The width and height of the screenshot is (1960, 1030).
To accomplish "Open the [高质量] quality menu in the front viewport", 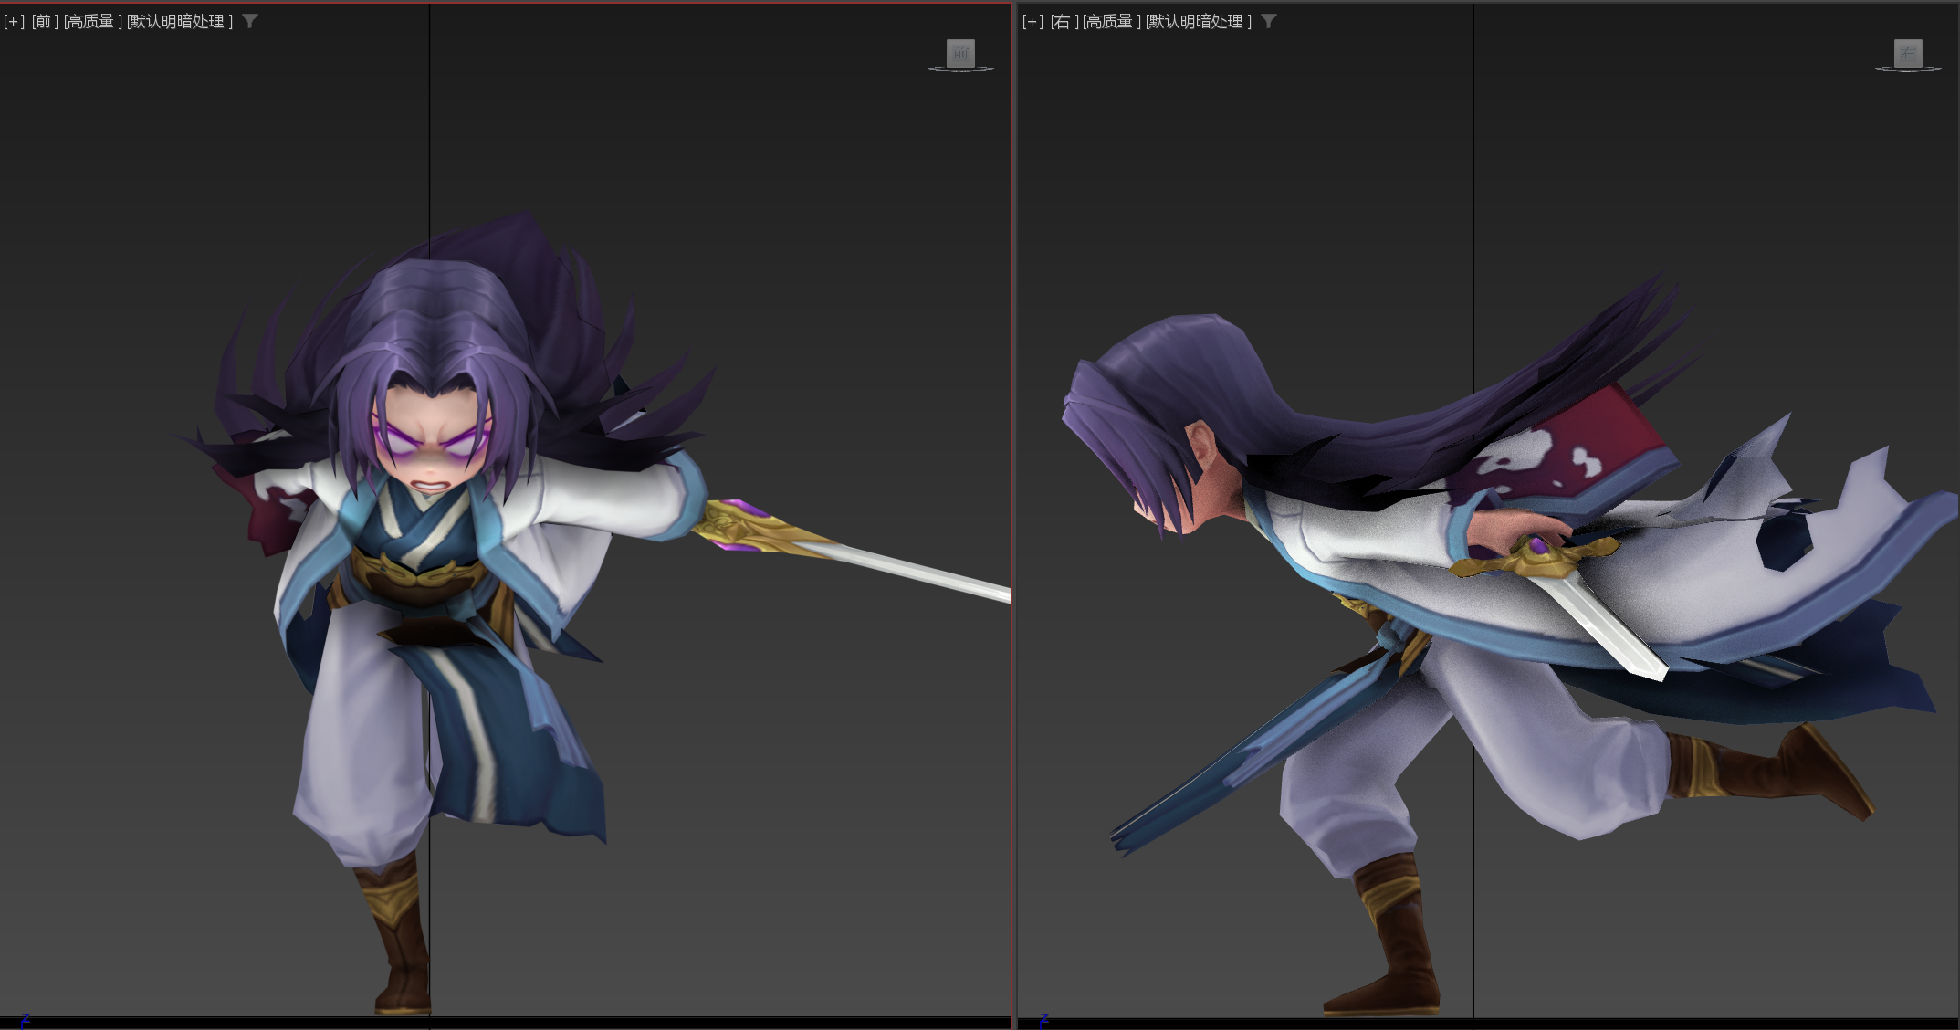I will click(x=93, y=21).
